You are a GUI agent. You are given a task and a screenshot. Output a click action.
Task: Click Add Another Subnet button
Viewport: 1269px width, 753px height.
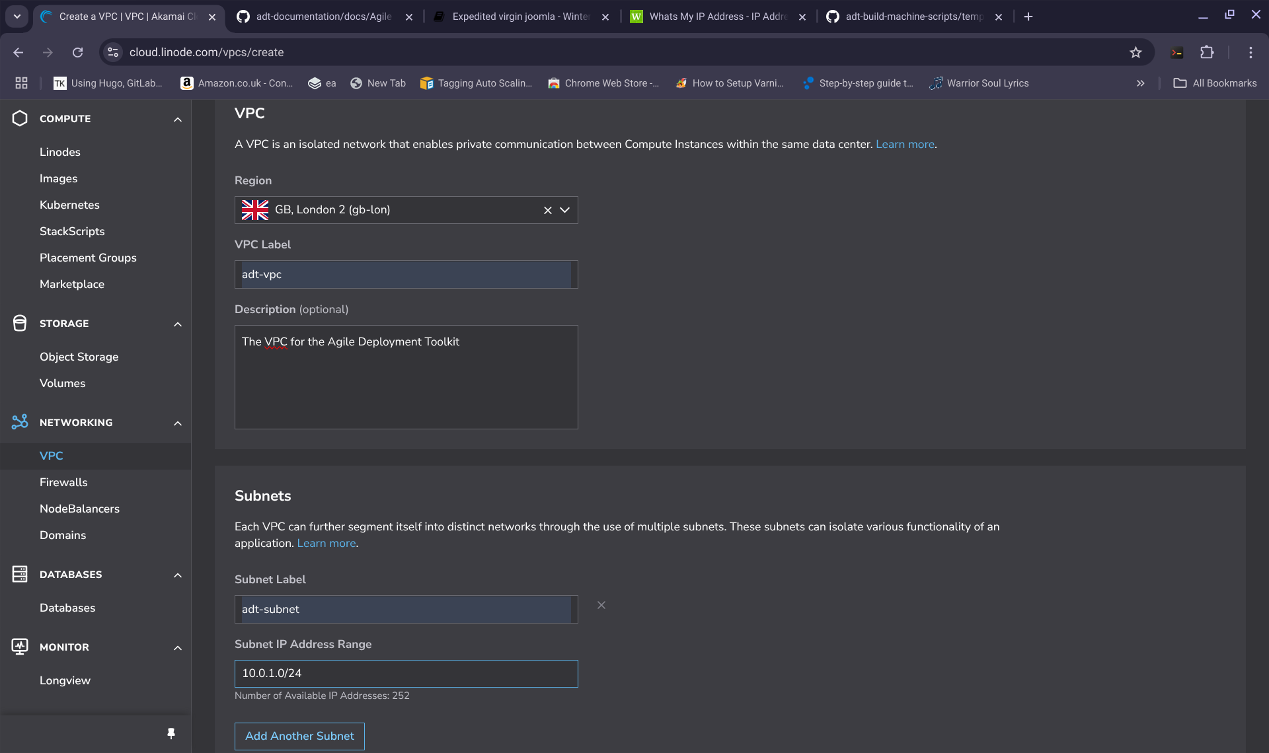tap(299, 736)
